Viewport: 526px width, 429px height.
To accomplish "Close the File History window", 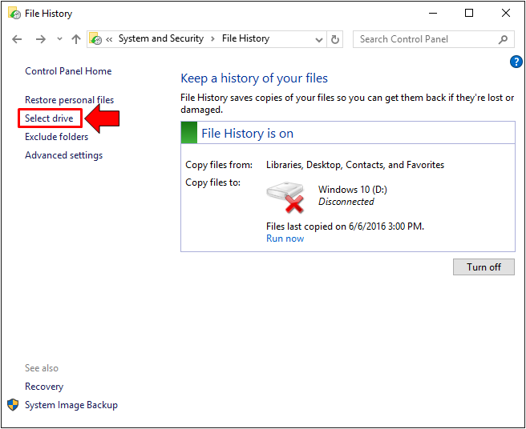I will click(506, 13).
